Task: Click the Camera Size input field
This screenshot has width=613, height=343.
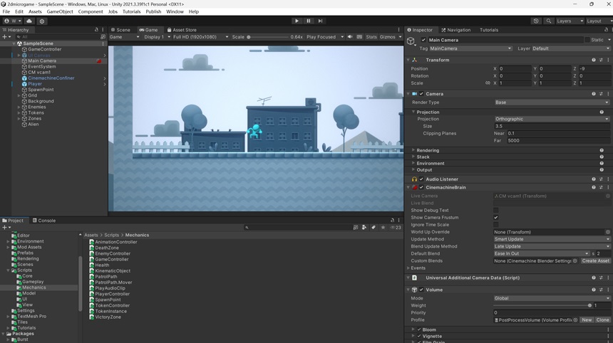Action: point(552,126)
